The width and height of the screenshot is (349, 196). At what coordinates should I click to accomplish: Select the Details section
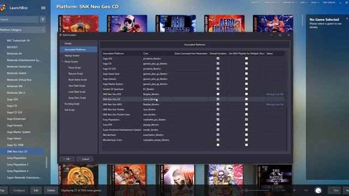click(68, 44)
